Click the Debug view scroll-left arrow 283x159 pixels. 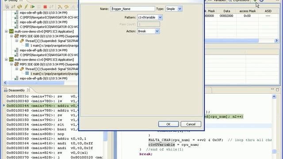5,83
